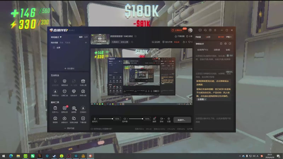Click the first icon in 弹幕助手 header
This screenshot has height=159, width=283.
[x=221, y=43]
